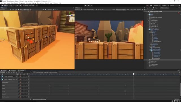This screenshot has width=181, height=102.
Task: Toggle Pivot/Center handle position
Action: tap(26, 6)
